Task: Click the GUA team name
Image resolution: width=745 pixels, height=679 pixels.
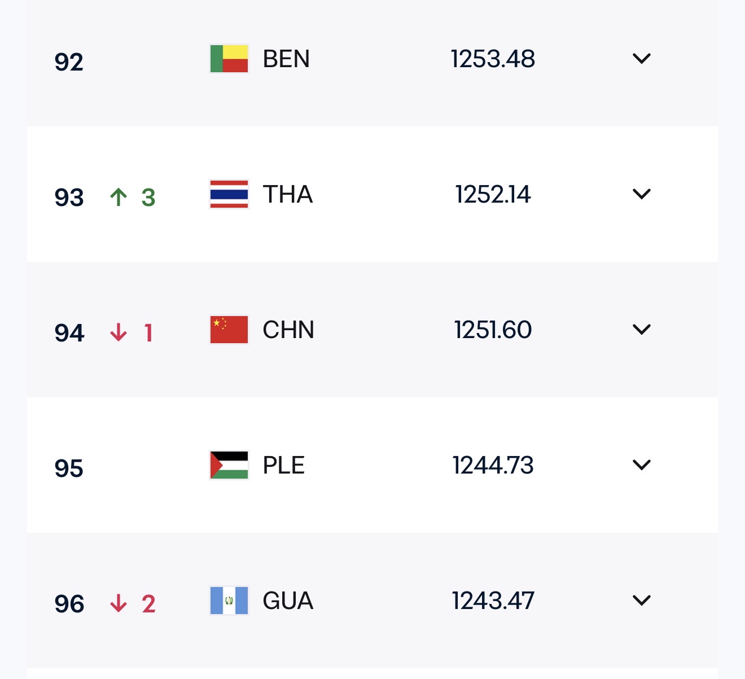Action: 288,601
